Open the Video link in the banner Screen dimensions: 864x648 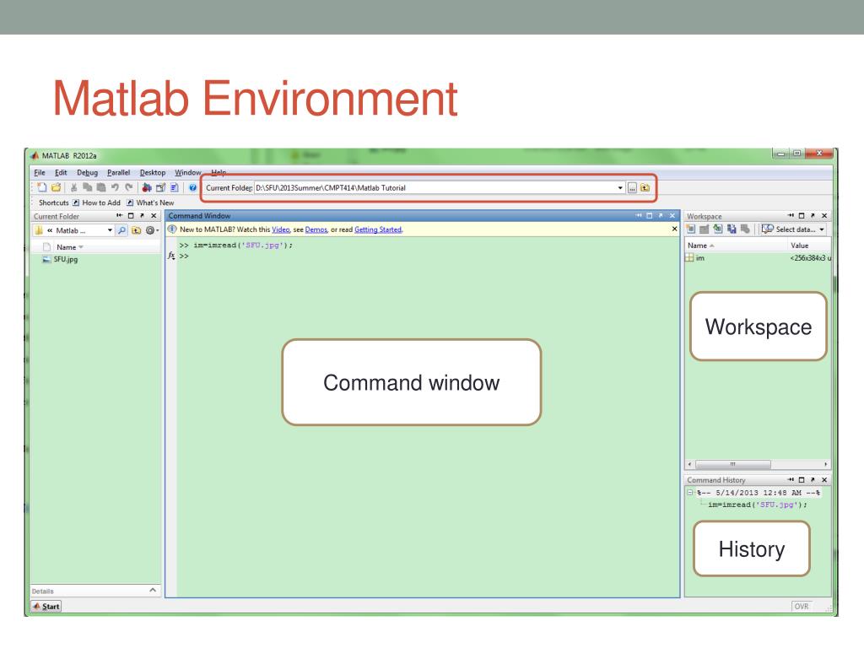coord(280,229)
